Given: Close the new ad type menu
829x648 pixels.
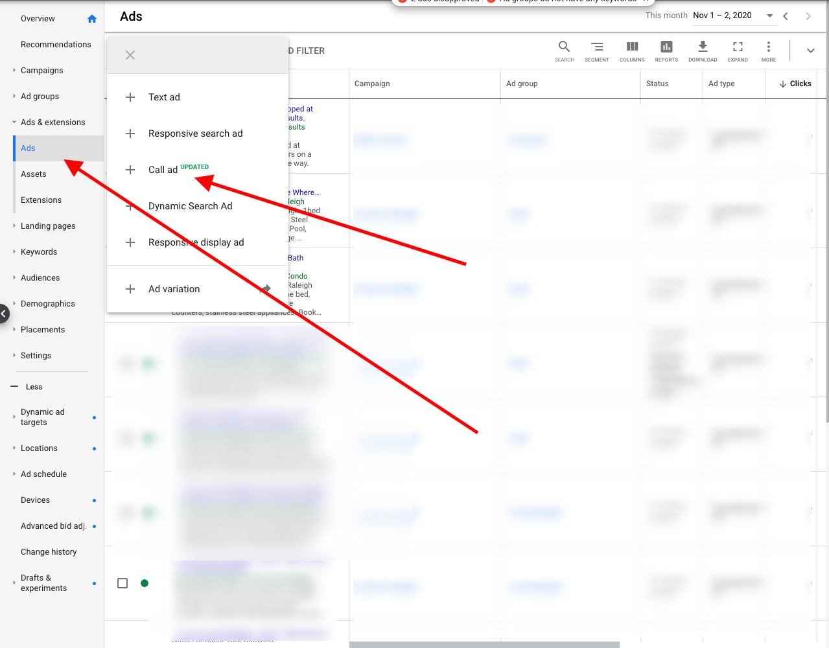Looking at the screenshot, I should click(130, 55).
